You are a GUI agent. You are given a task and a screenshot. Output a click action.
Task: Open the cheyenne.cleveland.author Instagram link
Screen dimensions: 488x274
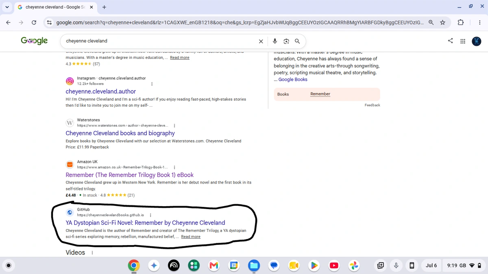pos(101,91)
